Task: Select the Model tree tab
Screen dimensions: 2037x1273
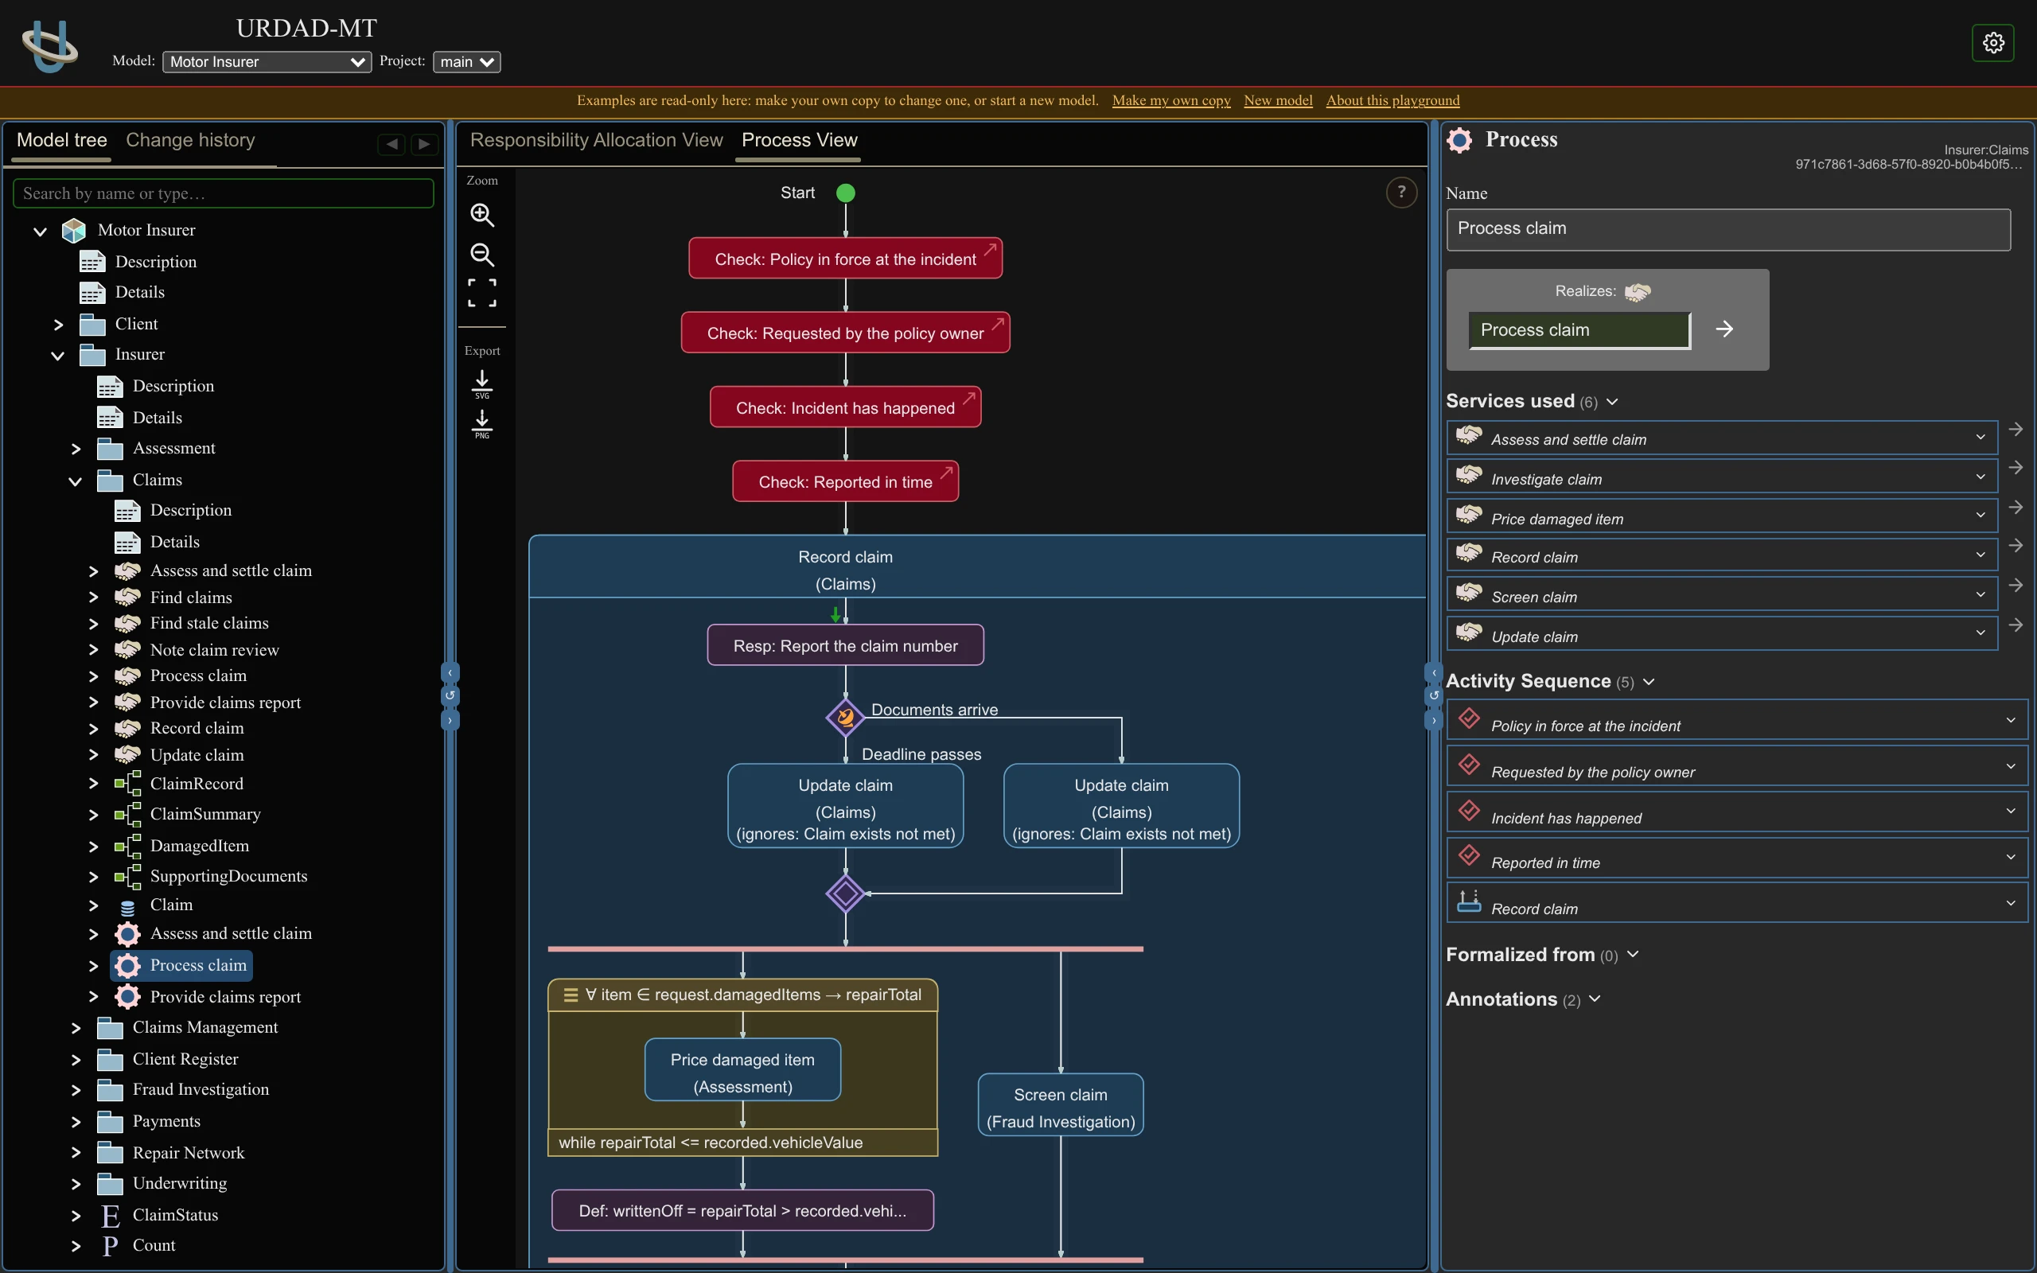Action: click(61, 141)
